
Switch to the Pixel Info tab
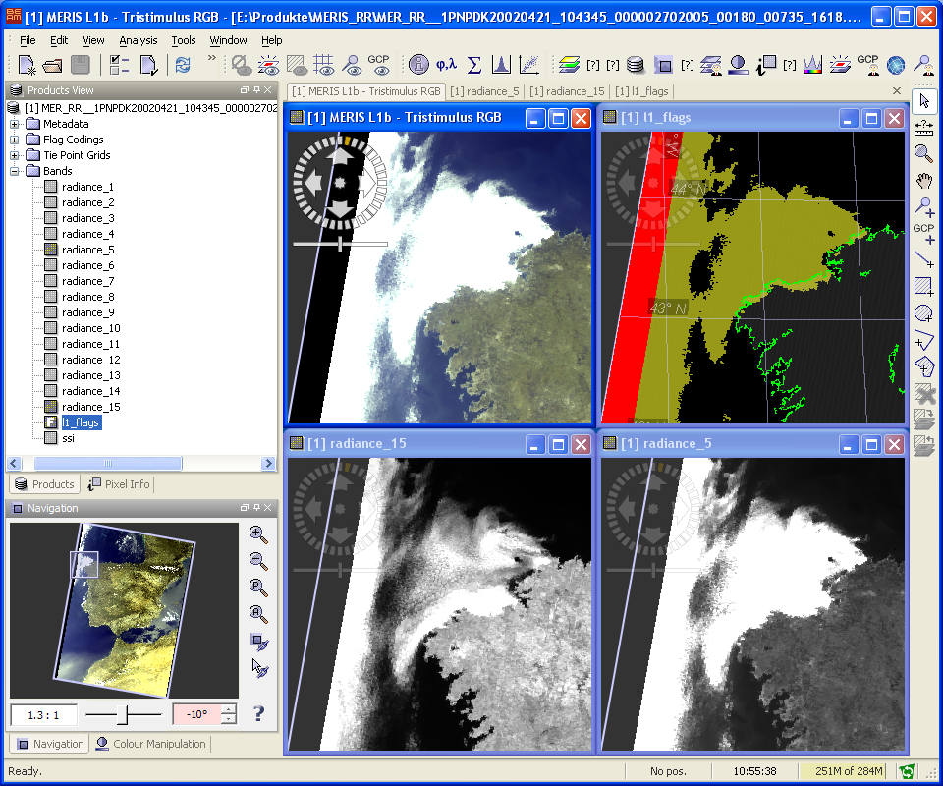[x=118, y=484]
